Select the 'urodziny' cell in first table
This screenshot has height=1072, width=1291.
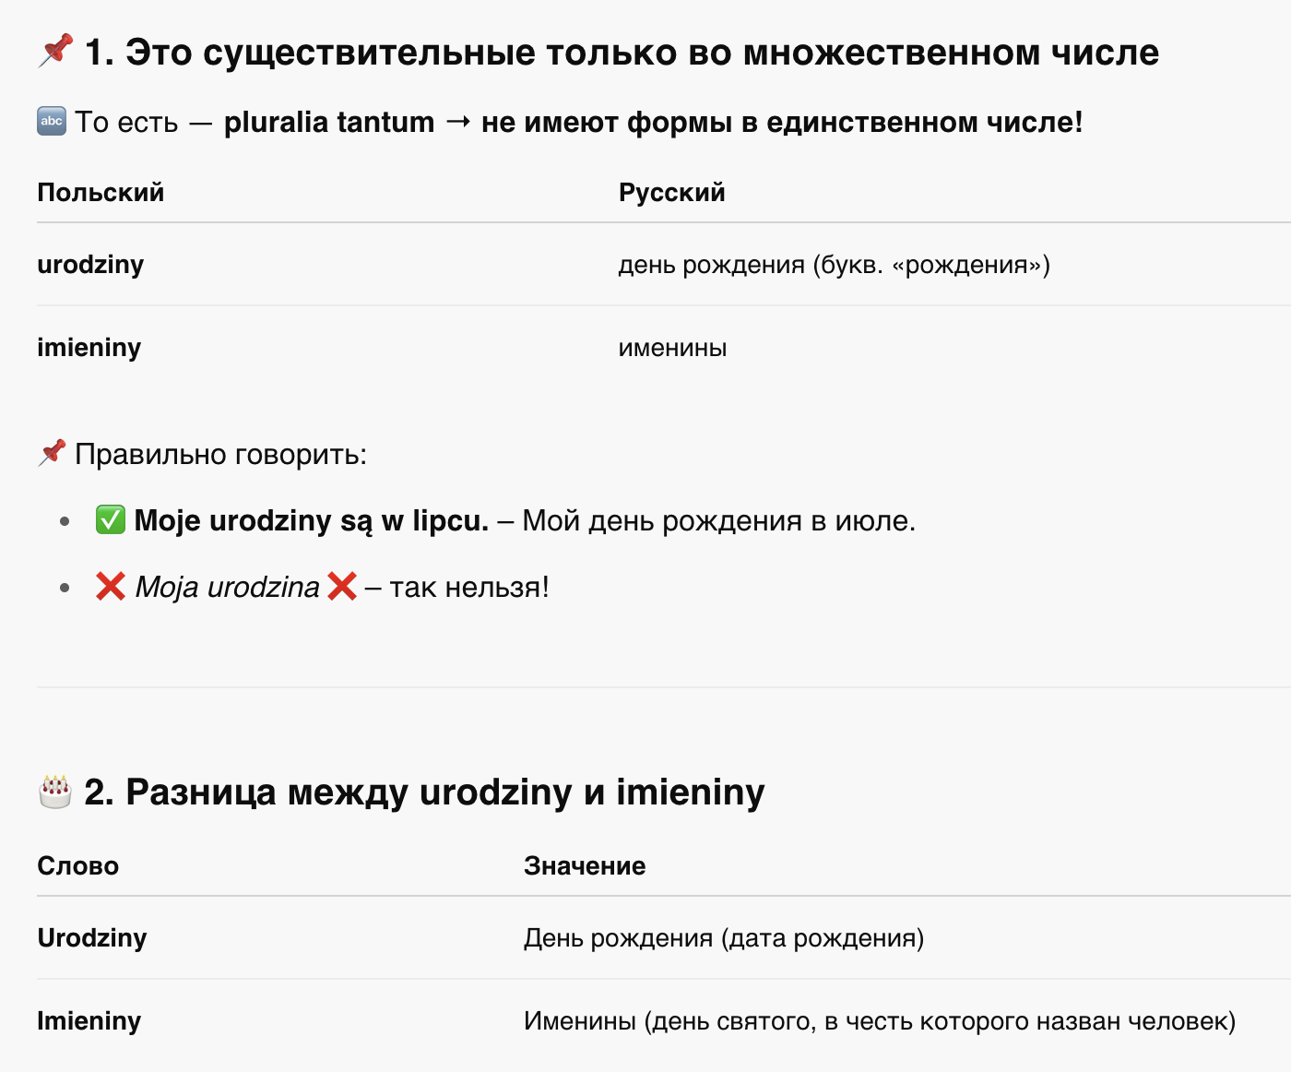pyautogui.click(x=90, y=265)
